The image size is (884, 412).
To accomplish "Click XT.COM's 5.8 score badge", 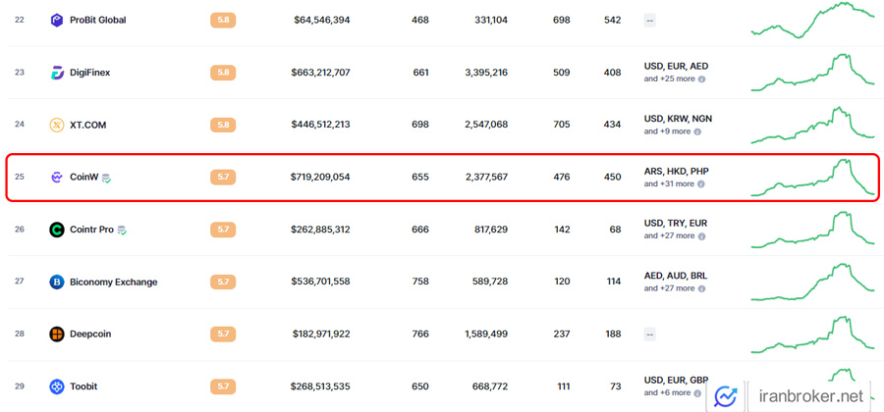I will pyautogui.click(x=223, y=125).
